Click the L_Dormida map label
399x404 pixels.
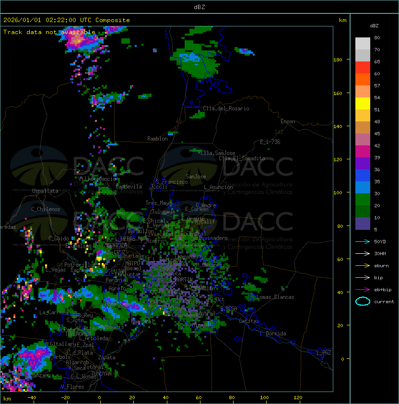(x=273, y=333)
